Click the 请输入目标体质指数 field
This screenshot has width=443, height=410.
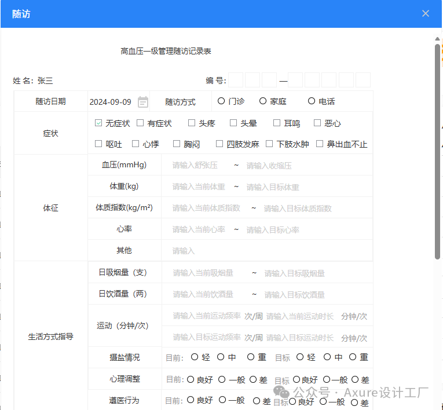click(x=298, y=208)
